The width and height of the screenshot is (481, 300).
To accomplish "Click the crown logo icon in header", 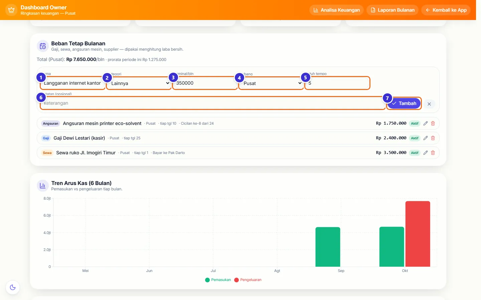I will pos(11,10).
